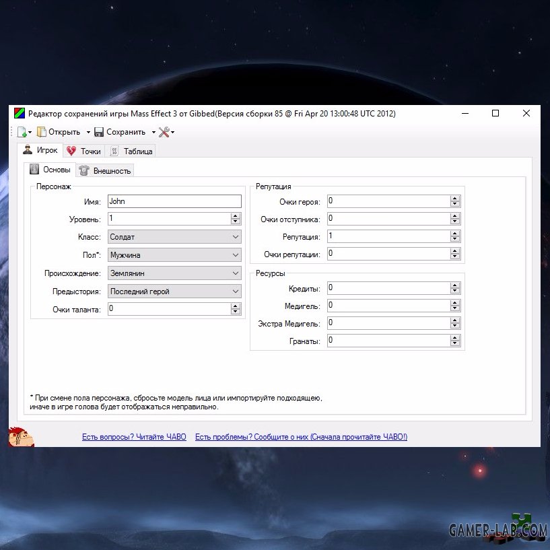This screenshot has width=550, height=550.
Task: Decrease Очки героя with down arrow
Action: [x=455, y=204]
